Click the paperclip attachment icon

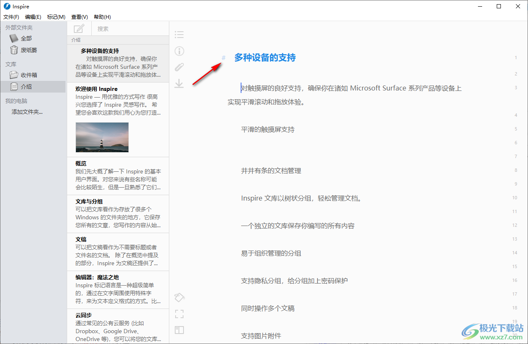coord(179,67)
